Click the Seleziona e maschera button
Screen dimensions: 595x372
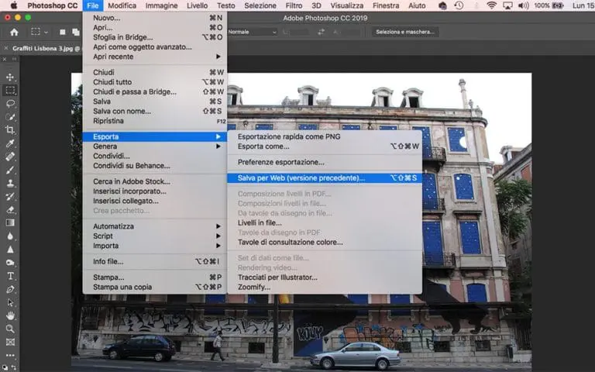405,32
